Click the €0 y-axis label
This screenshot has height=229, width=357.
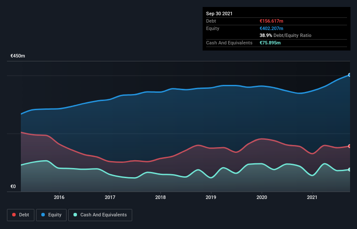click(x=13, y=186)
